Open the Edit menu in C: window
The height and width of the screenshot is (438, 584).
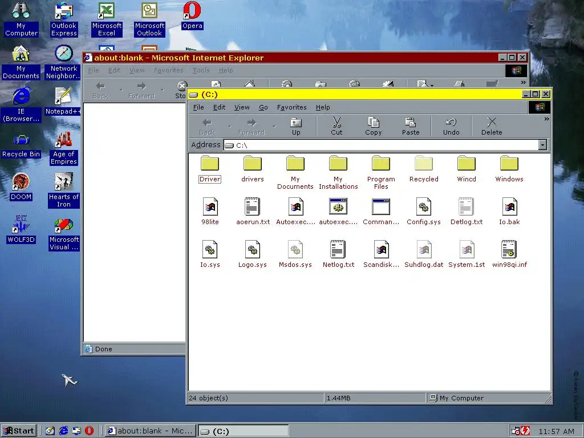tap(219, 107)
